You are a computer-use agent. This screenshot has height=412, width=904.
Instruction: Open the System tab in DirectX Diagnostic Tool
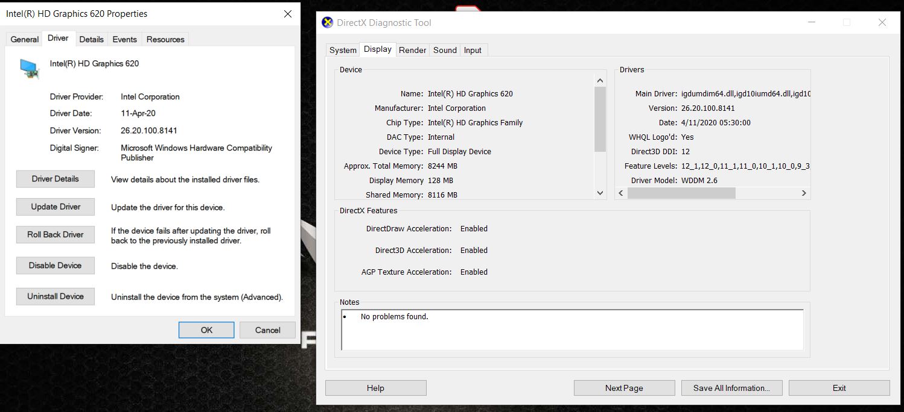pyautogui.click(x=343, y=50)
